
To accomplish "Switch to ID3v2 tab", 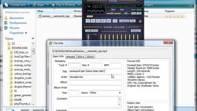I will coord(90,57).
